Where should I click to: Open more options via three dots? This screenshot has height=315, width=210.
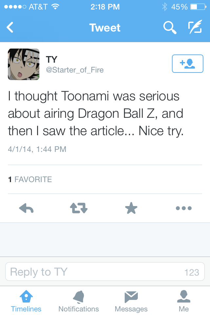point(184,208)
